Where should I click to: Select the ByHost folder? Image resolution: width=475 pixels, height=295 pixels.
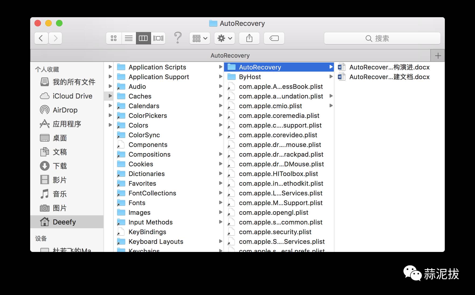[250, 77]
